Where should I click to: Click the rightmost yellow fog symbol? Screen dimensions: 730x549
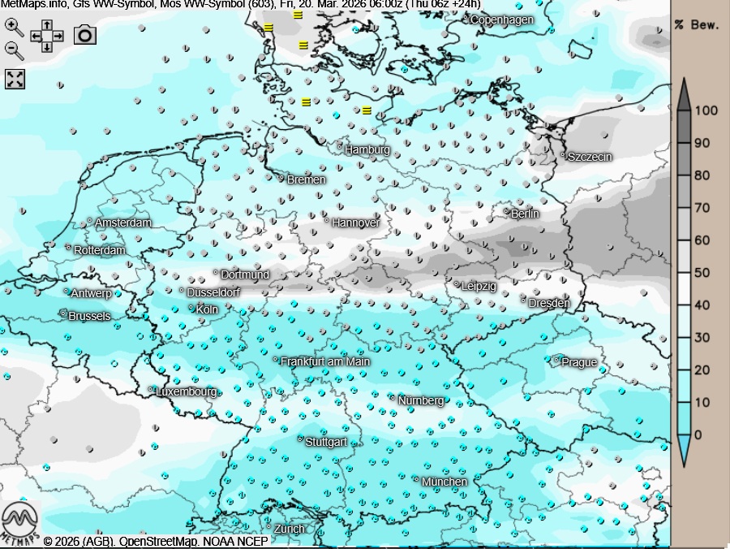[x=367, y=110]
